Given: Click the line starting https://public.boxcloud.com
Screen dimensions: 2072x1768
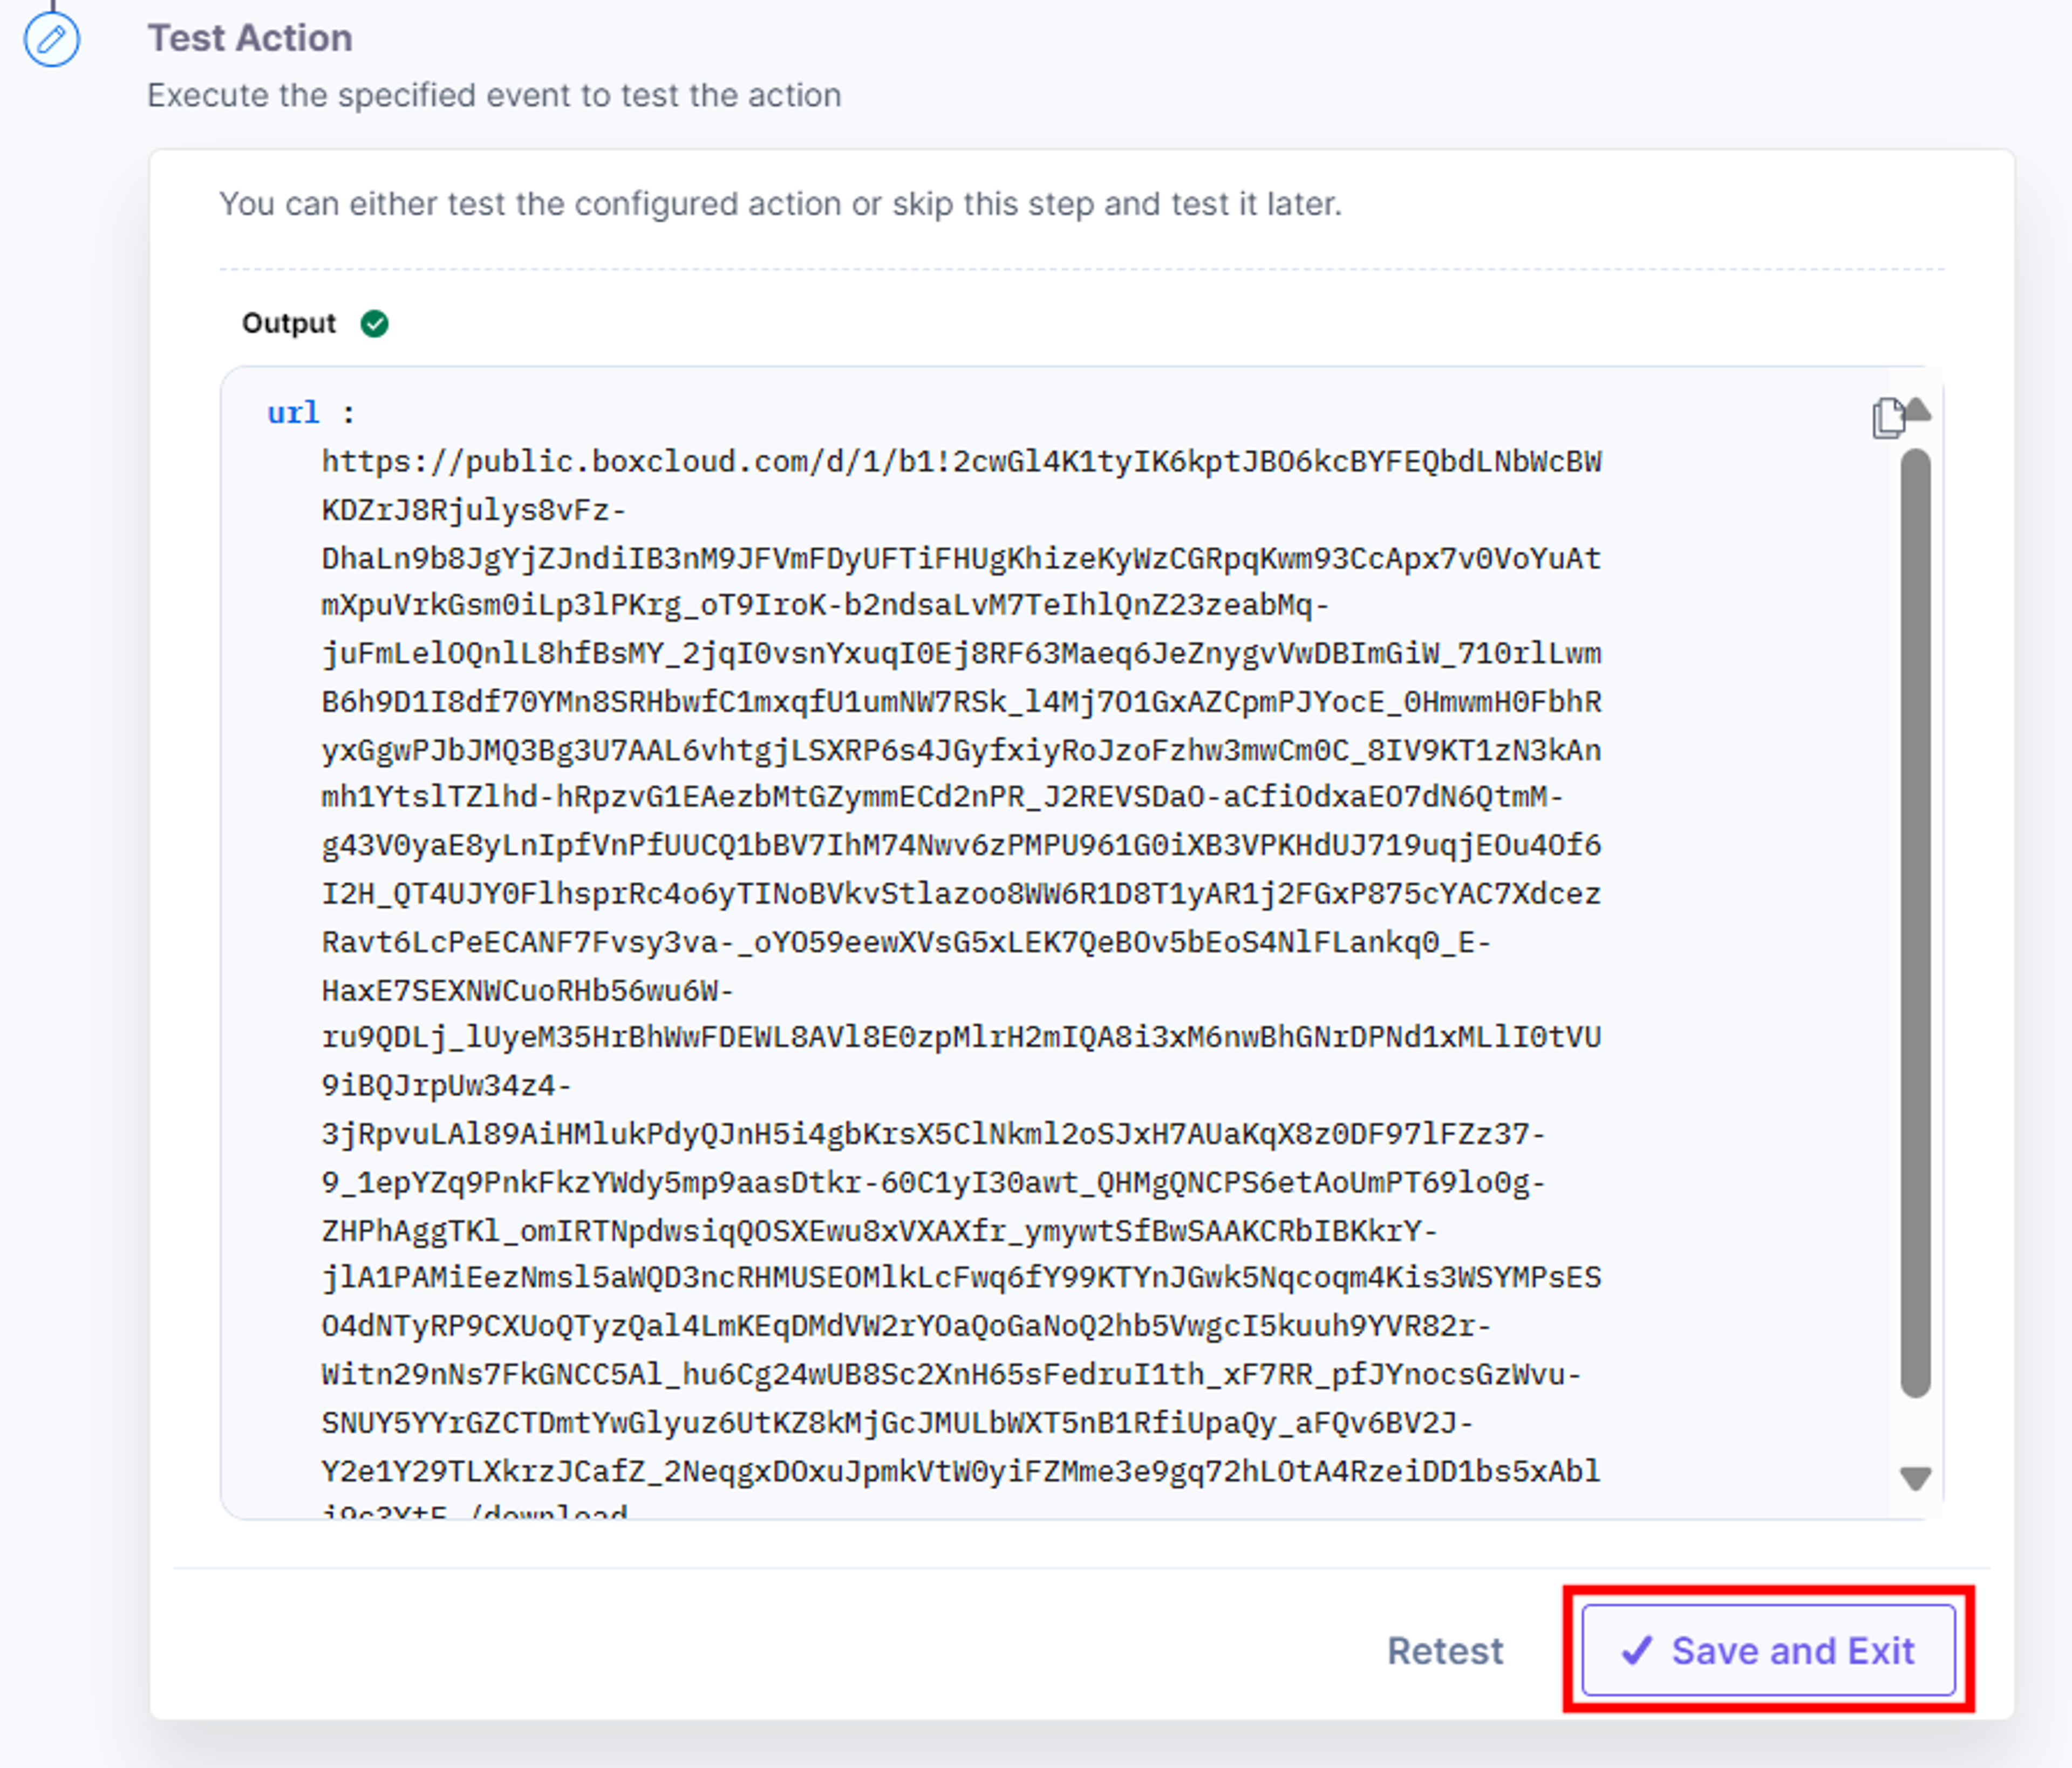Looking at the screenshot, I should 961,462.
